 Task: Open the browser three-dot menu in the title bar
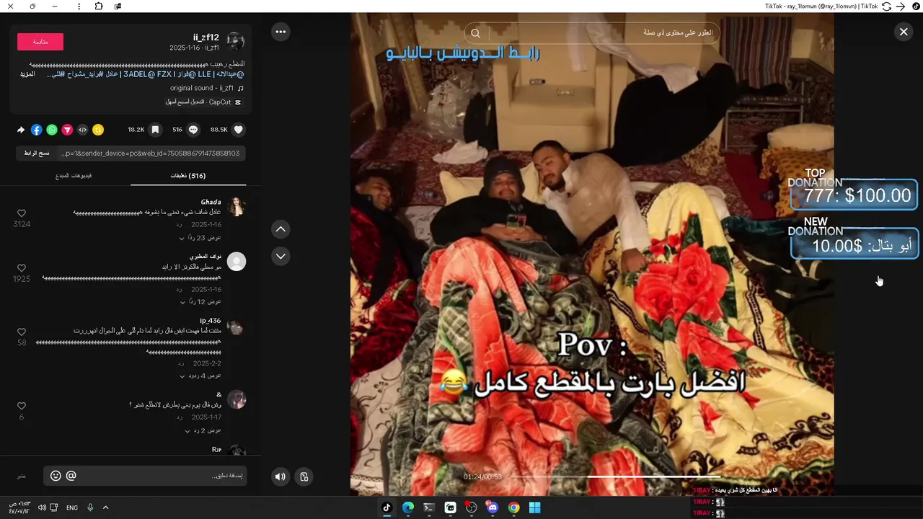click(79, 6)
